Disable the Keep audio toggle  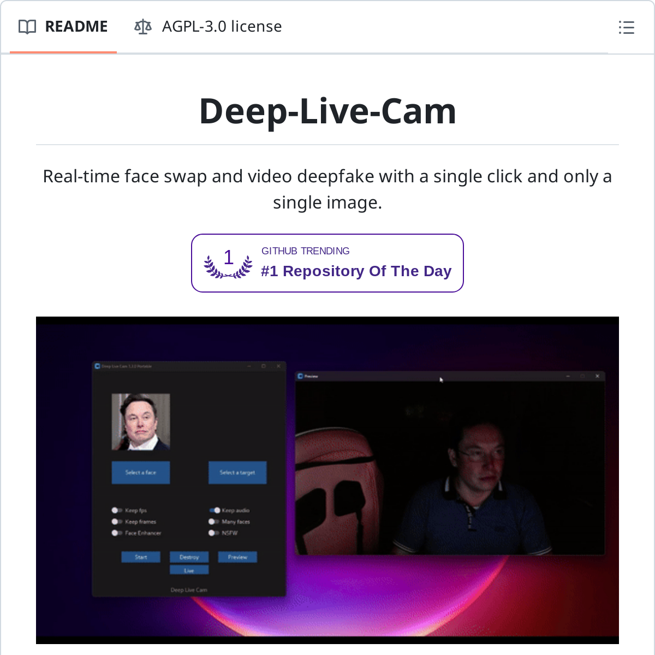215,510
